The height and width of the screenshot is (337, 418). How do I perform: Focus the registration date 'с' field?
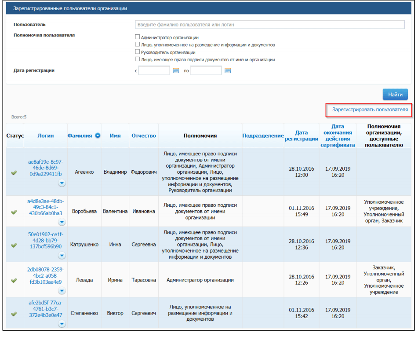154,70
